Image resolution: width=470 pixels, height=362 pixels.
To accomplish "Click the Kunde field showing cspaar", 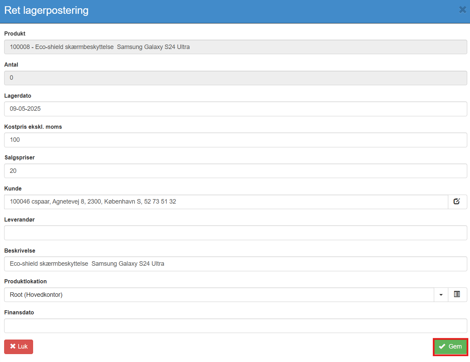I will (226, 202).
